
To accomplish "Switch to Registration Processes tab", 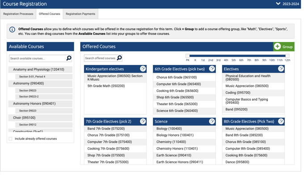I will pyautogui.click(x=18, y=14).
